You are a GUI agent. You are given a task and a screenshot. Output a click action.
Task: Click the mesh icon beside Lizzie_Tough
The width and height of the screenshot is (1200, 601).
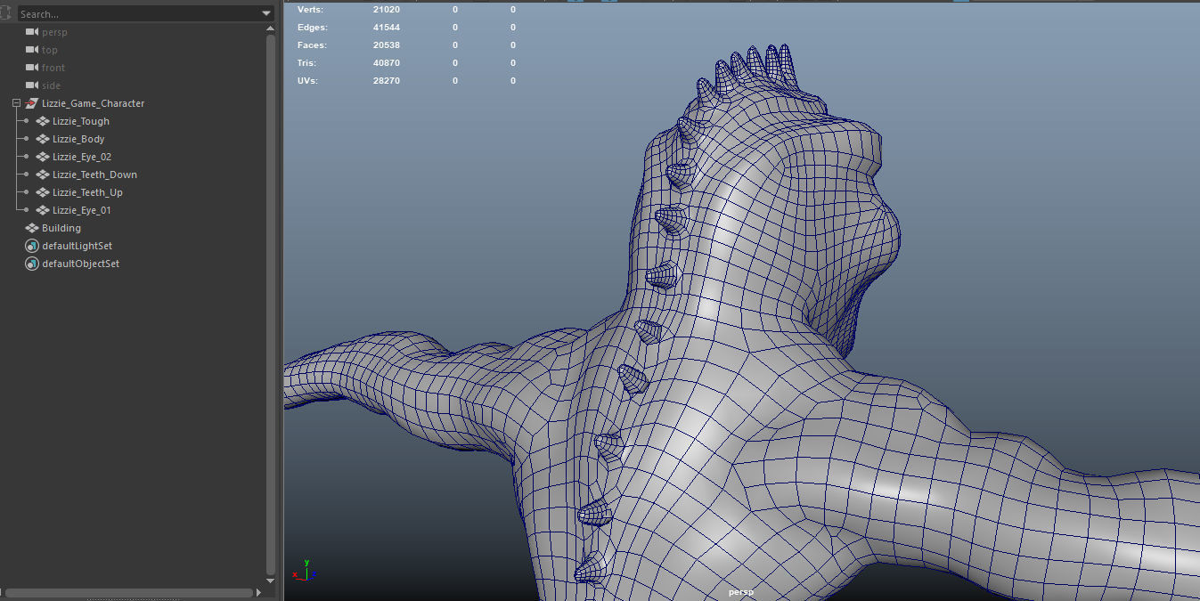pos(43,121)
